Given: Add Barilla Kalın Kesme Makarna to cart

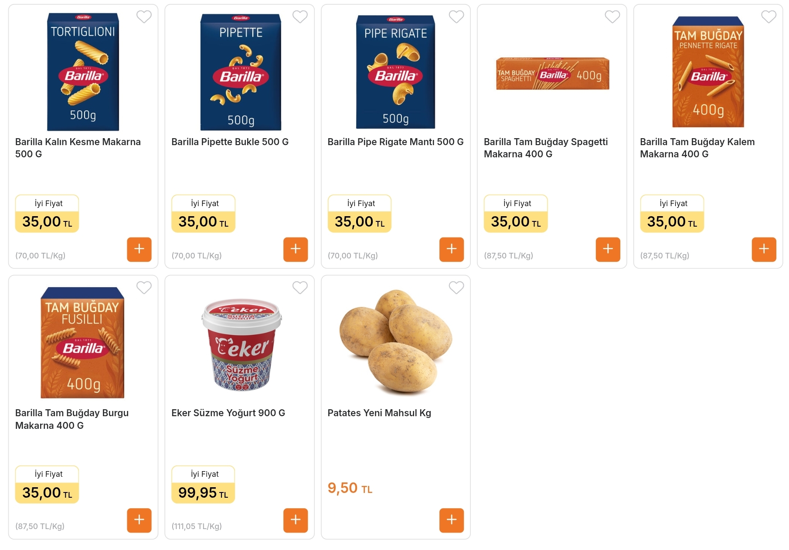Looking at the screenshot, I should [139, 249].
